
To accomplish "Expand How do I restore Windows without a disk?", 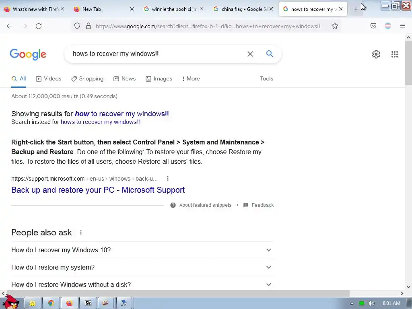I will [142, 284].
